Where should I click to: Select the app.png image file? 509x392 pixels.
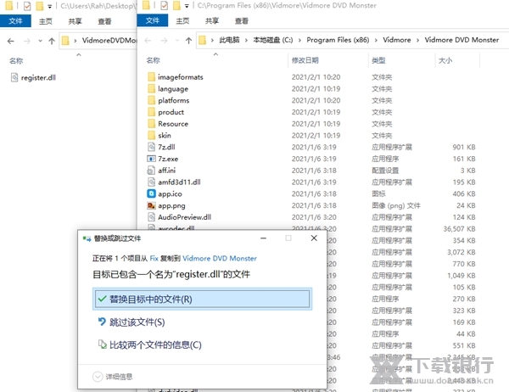pyautogui.click(x=151, y=205)
